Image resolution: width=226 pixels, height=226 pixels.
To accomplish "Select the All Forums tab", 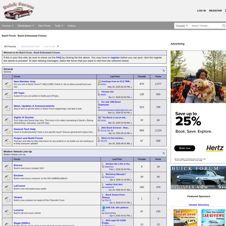I will [x=10, y=46].
